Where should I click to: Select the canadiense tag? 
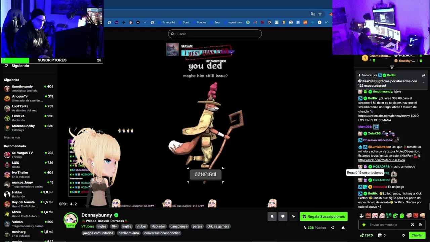pyautogui.click(x=179, y=227)
